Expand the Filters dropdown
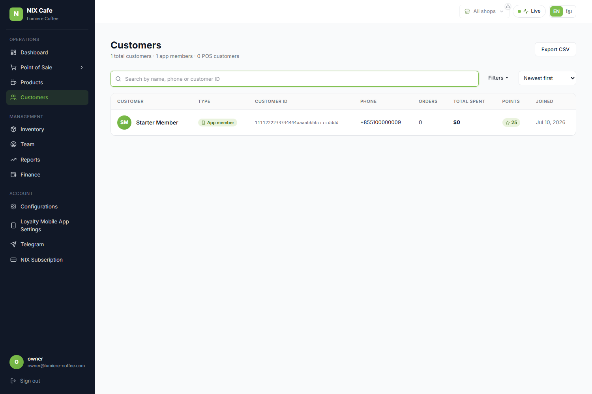The image size is (592, 394). click(x=498, y=78)
